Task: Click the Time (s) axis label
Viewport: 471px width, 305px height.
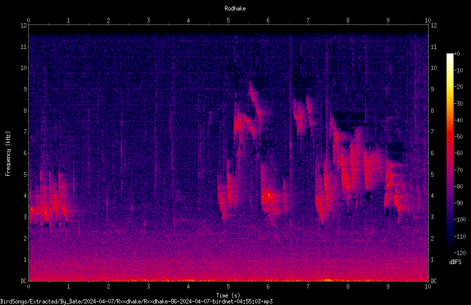Action: (x=228, y=296)
